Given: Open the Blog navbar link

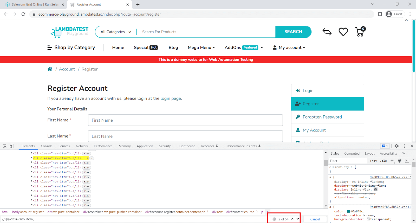Looking at the screenshot, I should [173, 48].
